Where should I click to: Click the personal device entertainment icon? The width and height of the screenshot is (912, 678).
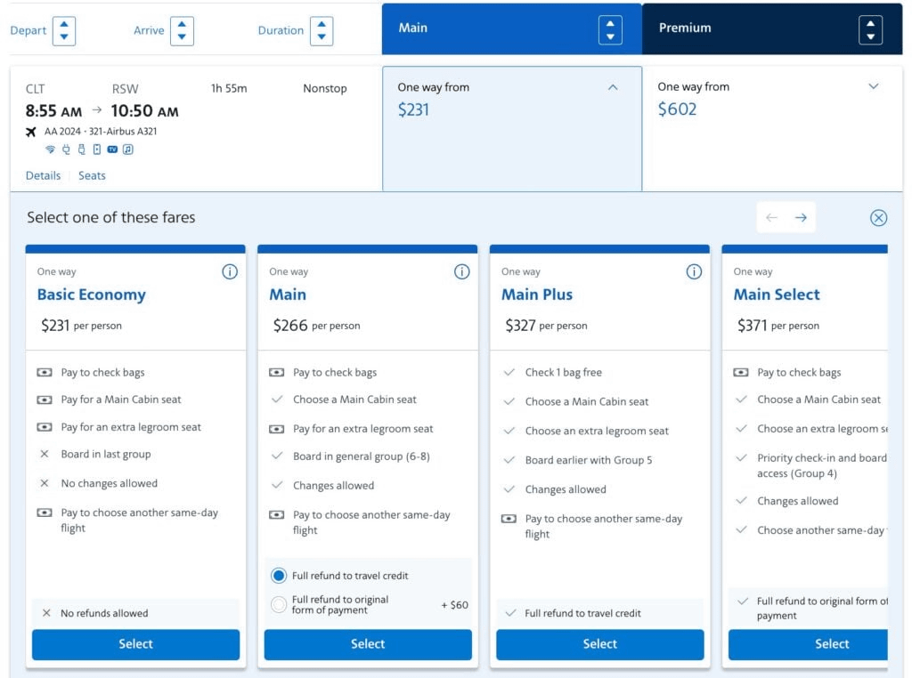pos(96,149)
